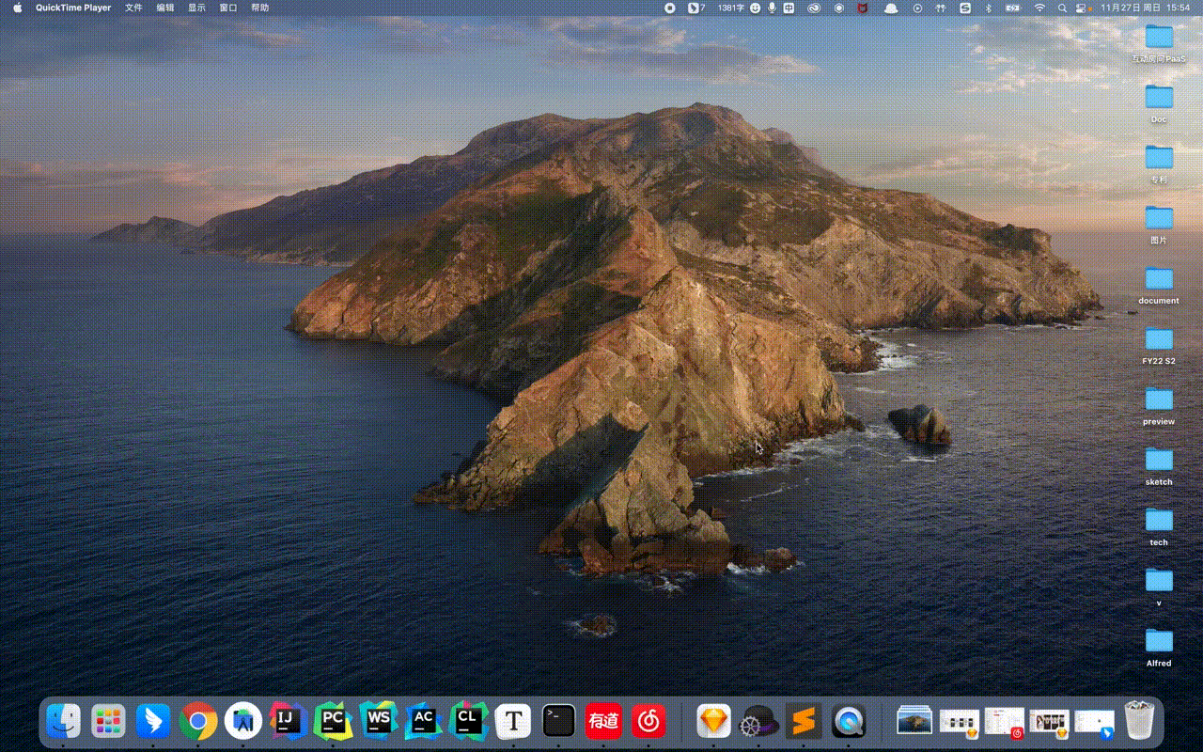Select the FY22 S2 desktop folder
Screen dimensions: 1203x752
(1159, 346)
